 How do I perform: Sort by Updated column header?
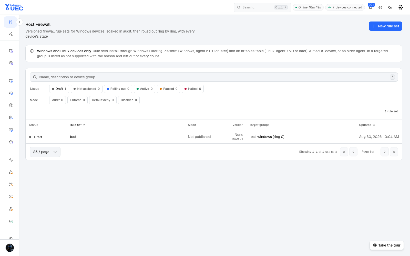pyautogui.click(x=367, y=125)
